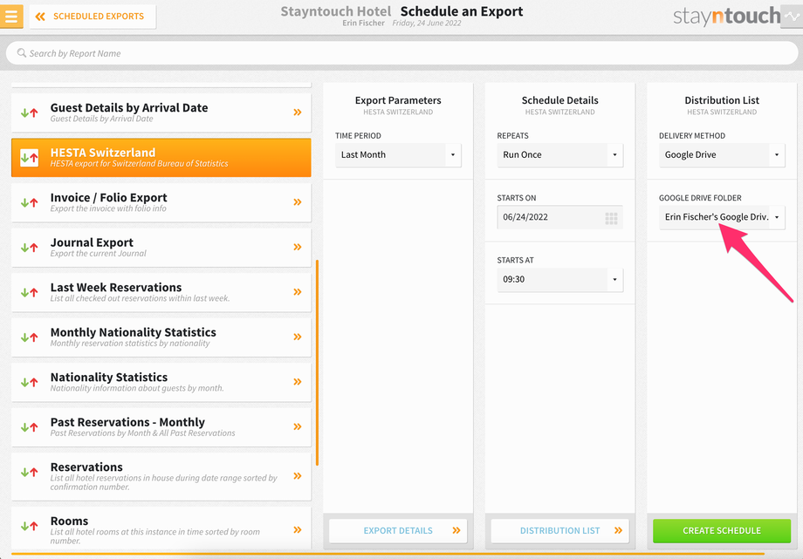
Task: Click the green Create Schedule button
Action: (722, 531)
